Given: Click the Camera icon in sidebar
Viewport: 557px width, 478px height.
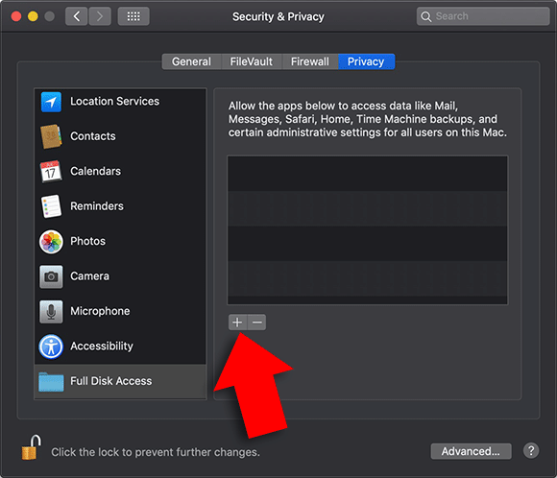Looking at the screenshot, I should (51, 276).
